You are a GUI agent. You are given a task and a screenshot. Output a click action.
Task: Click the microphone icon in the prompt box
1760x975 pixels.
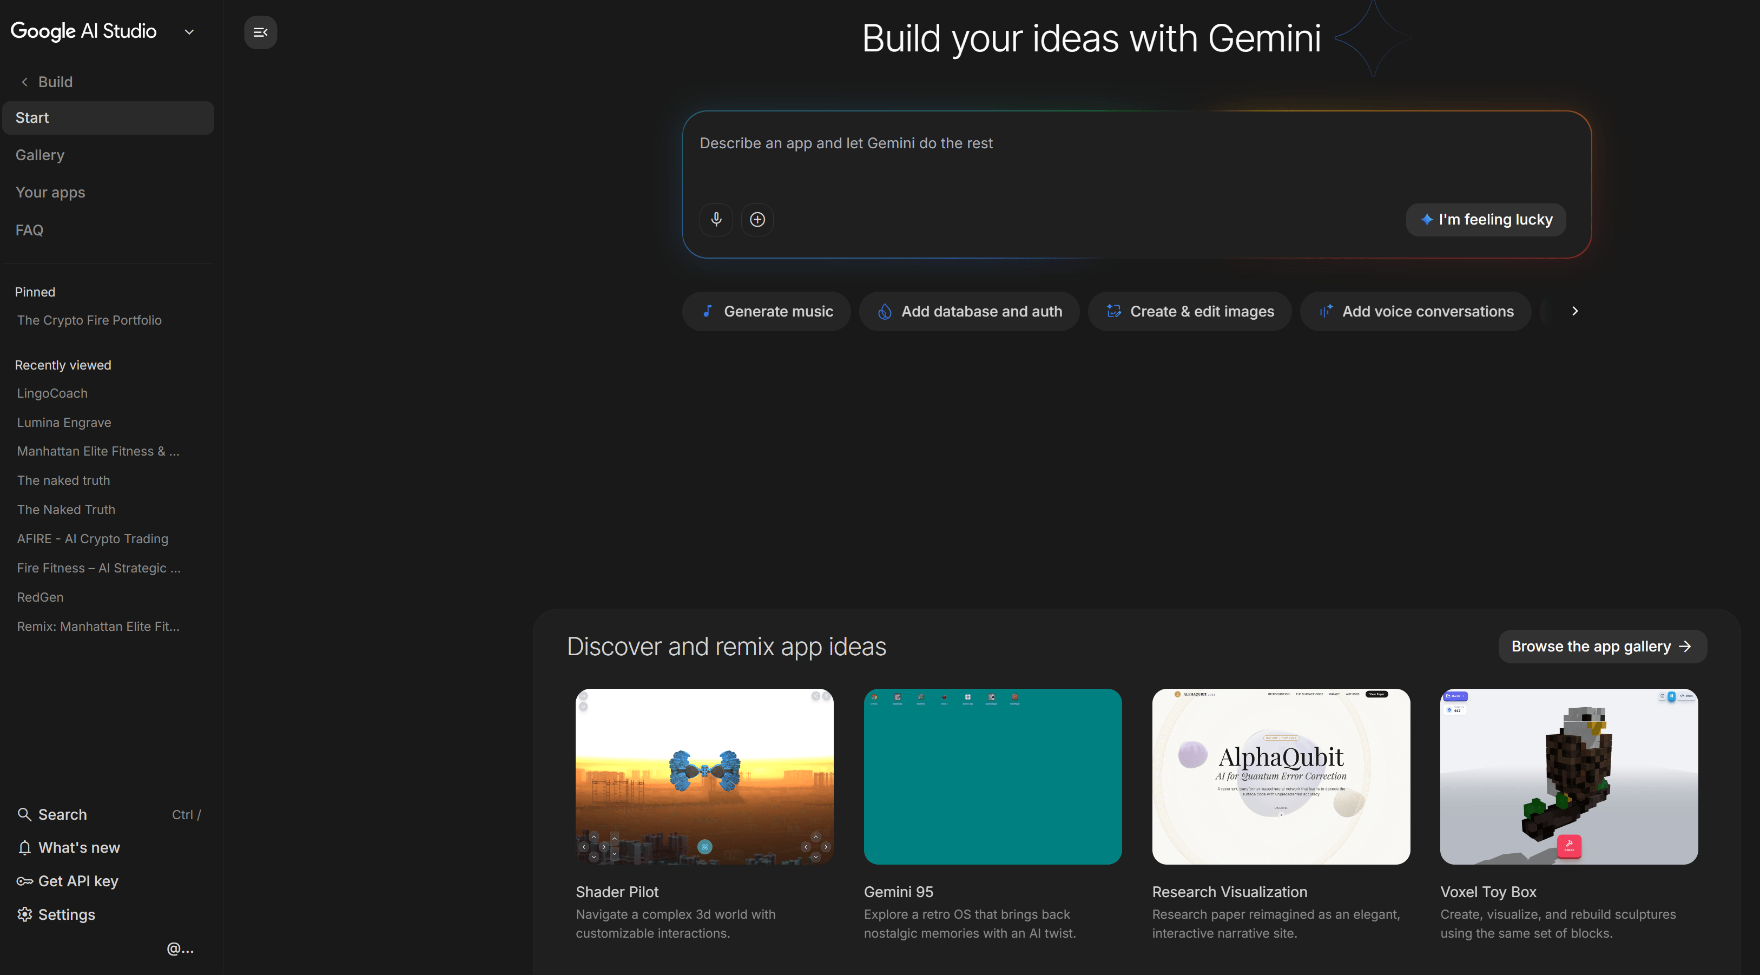coord(716,219)
